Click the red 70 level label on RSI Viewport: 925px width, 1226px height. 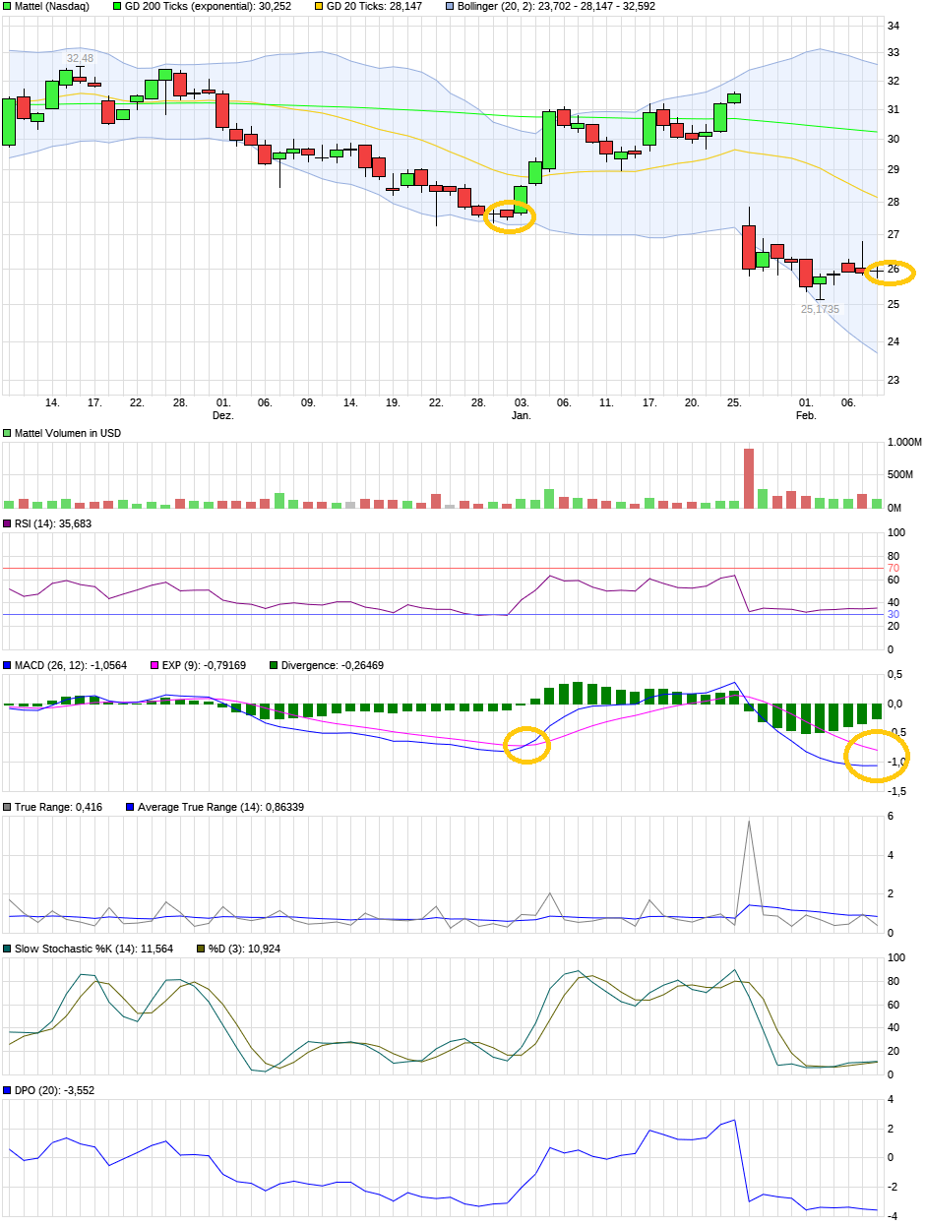893,569
